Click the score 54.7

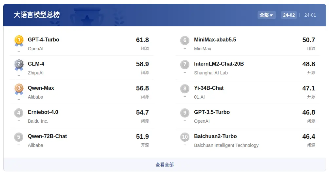[143, 112]
